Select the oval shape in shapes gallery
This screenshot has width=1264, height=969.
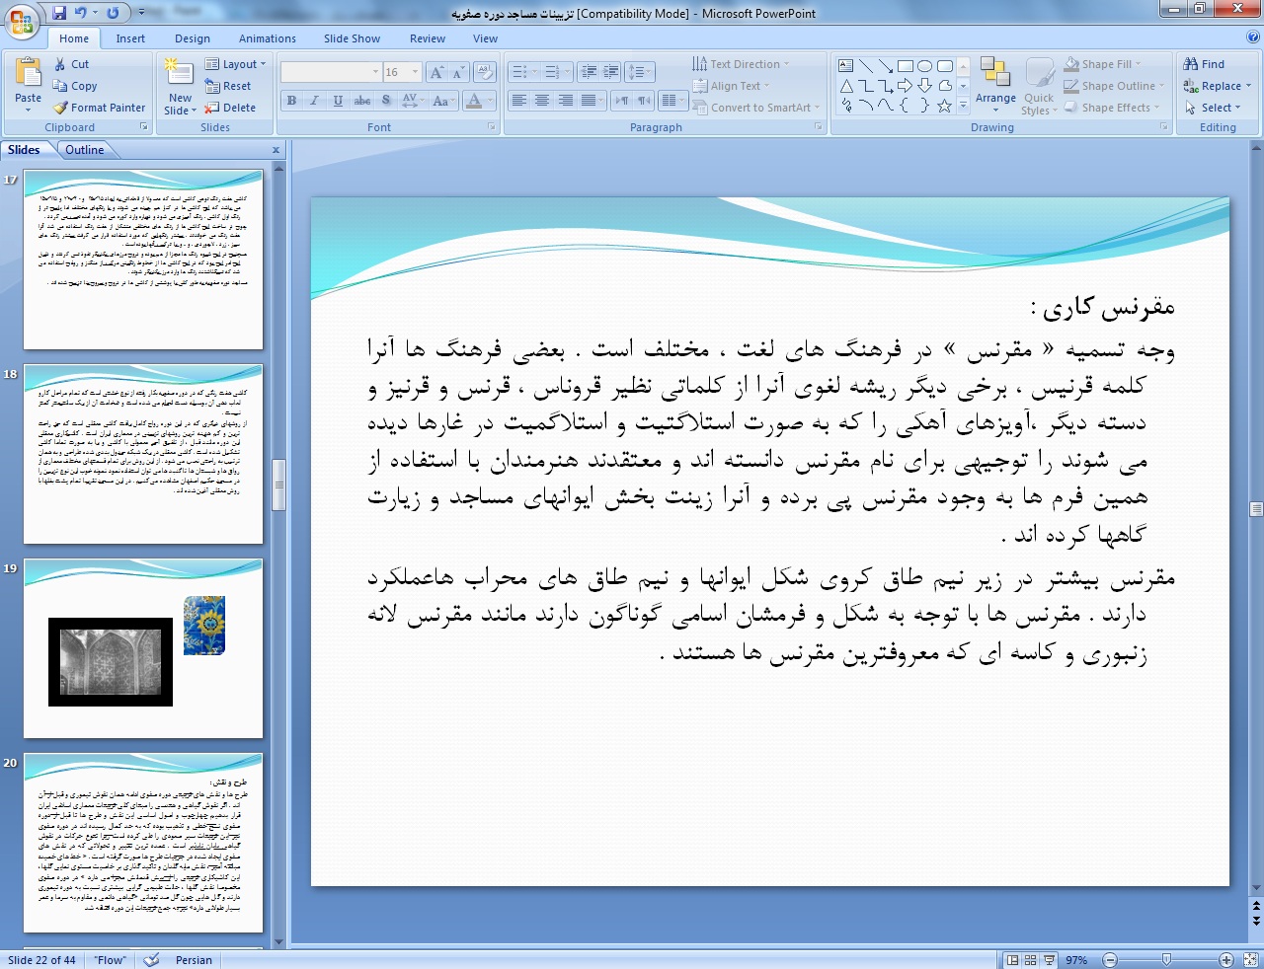(925, 66)
